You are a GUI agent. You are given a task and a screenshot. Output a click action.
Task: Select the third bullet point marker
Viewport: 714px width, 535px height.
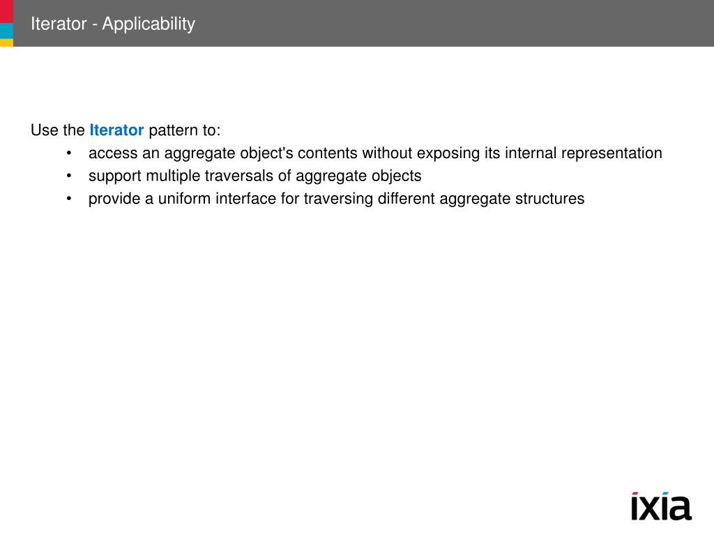[69, 199]
